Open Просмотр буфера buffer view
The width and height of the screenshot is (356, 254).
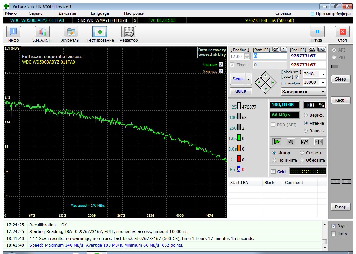click(330, 14)
